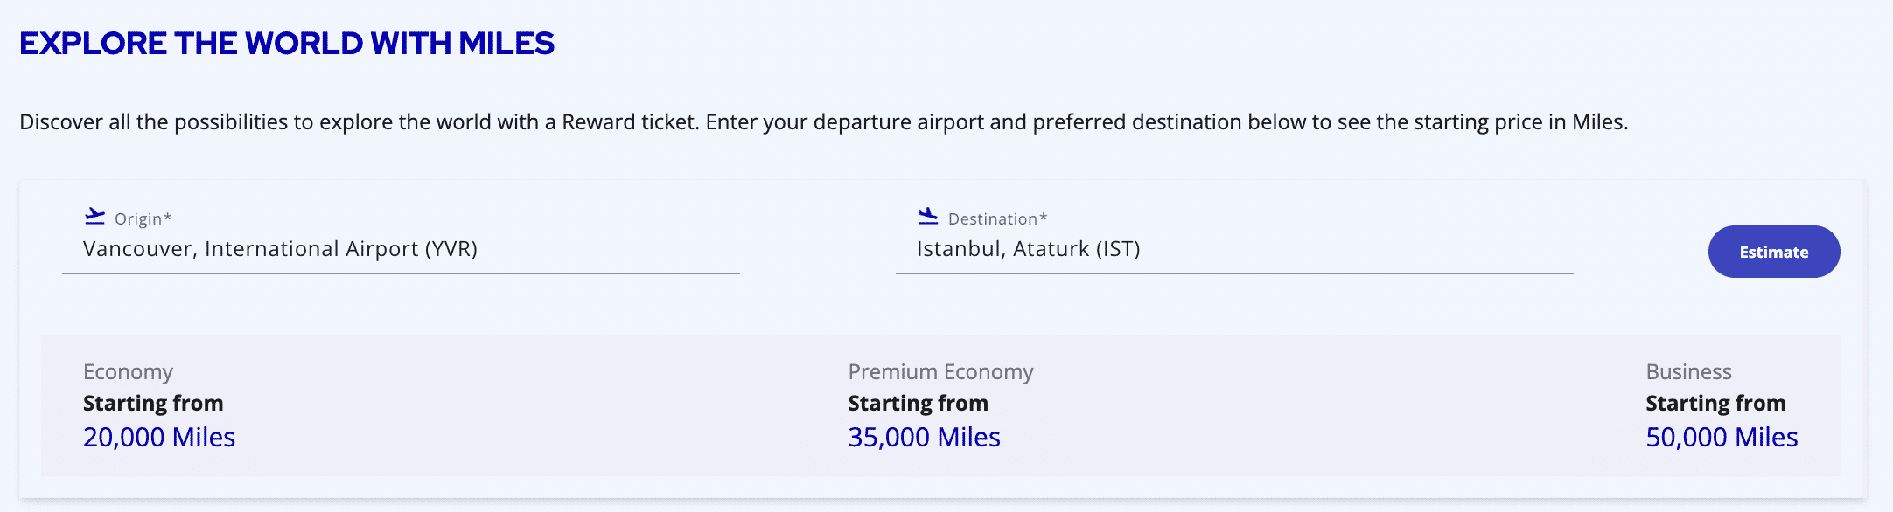Click Starting from under Business
This screenshot has height=512, width=1893.
point(1715,404)
